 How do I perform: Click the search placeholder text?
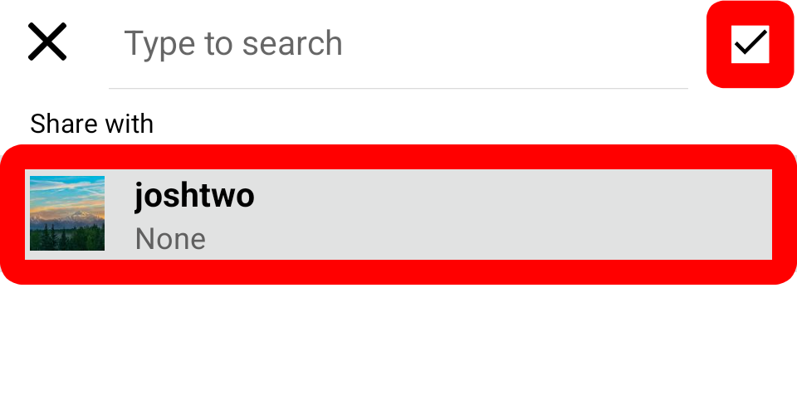click(233, 44)
